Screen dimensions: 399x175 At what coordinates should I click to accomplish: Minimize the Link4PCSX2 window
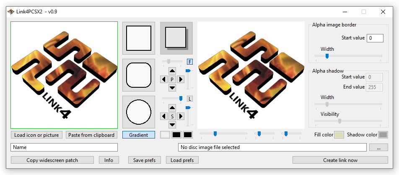345,12
